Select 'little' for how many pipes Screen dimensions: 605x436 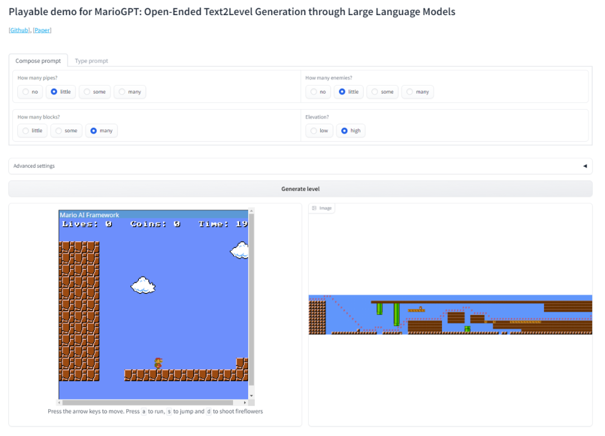pos(61,92)
